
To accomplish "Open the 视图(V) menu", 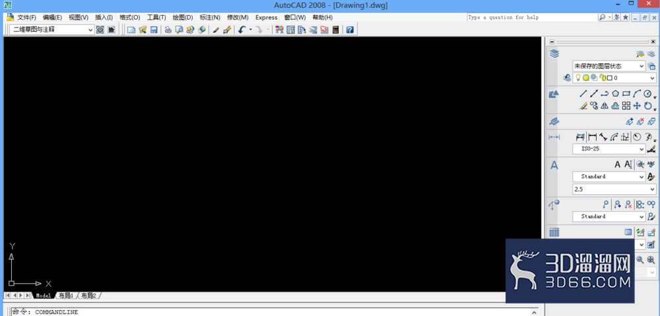I will 79,17.
